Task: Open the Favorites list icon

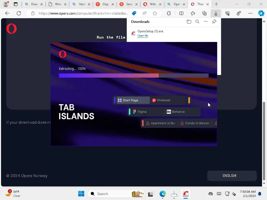Action: (x=193, y=13)
